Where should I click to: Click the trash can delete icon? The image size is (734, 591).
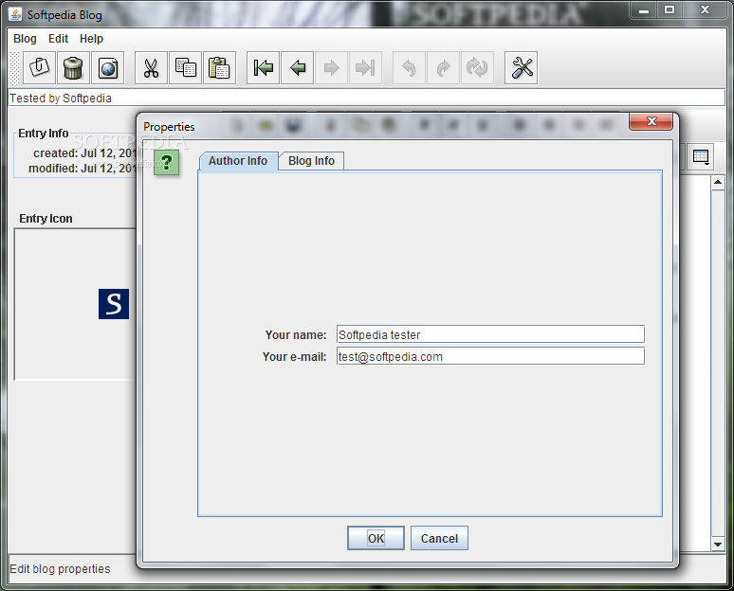pos(73,68)
